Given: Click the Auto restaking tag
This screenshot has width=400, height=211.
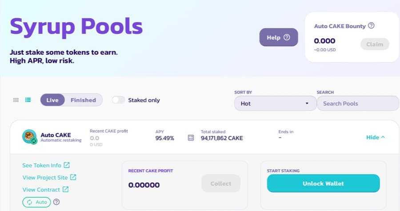Looking at the screenshot, I should point(36,202).
